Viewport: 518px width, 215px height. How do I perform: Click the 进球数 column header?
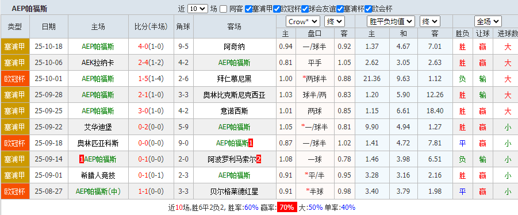(x=507, y=33)
